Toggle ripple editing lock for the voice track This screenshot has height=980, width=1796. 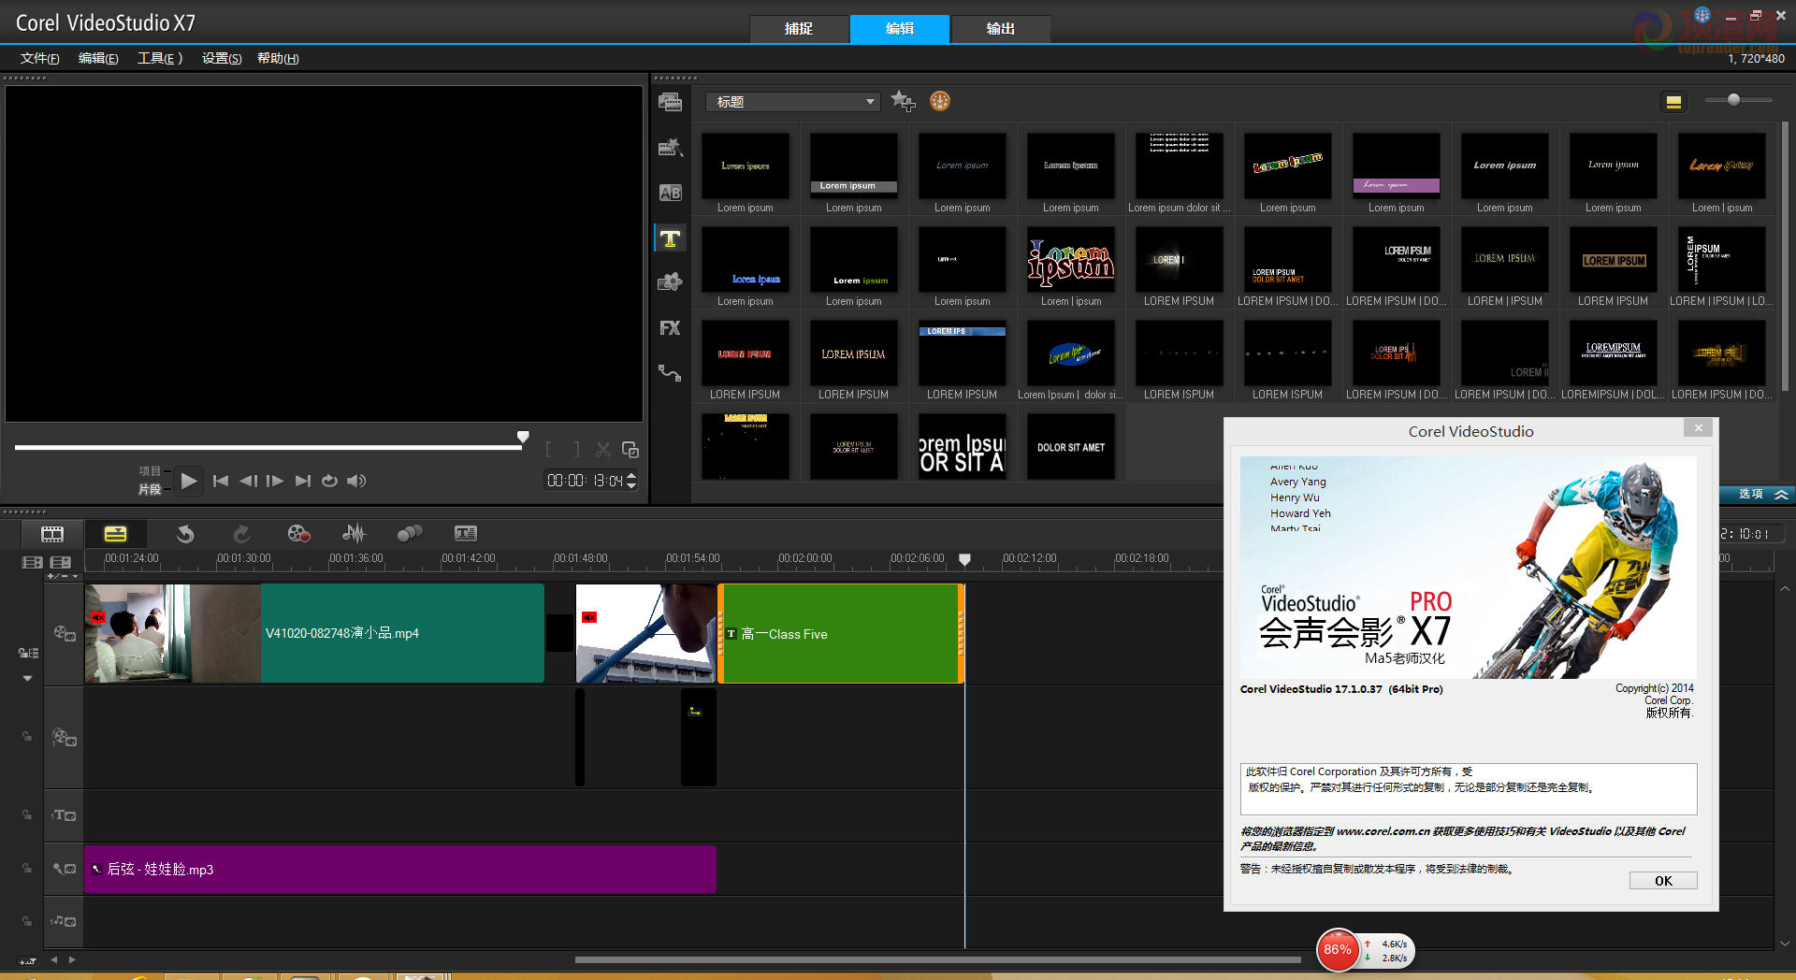pyautogui.click(x=27, y=869)
